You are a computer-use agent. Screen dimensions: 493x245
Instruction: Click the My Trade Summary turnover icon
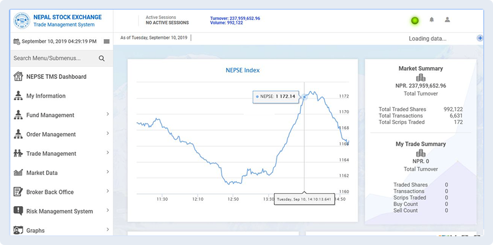point(420,153)
